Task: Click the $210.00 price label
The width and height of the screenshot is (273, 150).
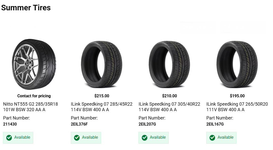Action: pyautogui.click(x=169, y=96)
